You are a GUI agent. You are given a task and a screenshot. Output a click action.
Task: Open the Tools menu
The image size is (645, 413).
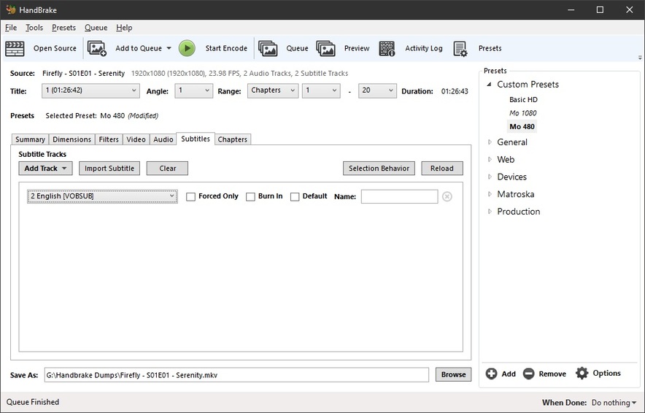(34, 28)
